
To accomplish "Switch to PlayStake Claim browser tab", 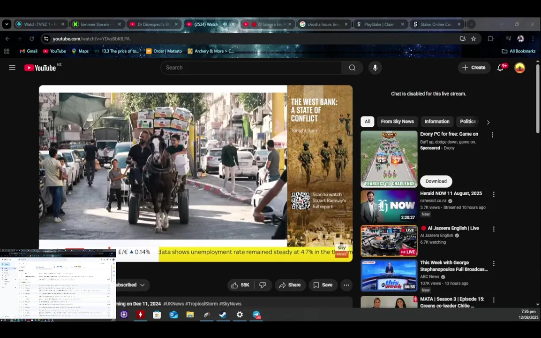I will click(x=381, y=24).
